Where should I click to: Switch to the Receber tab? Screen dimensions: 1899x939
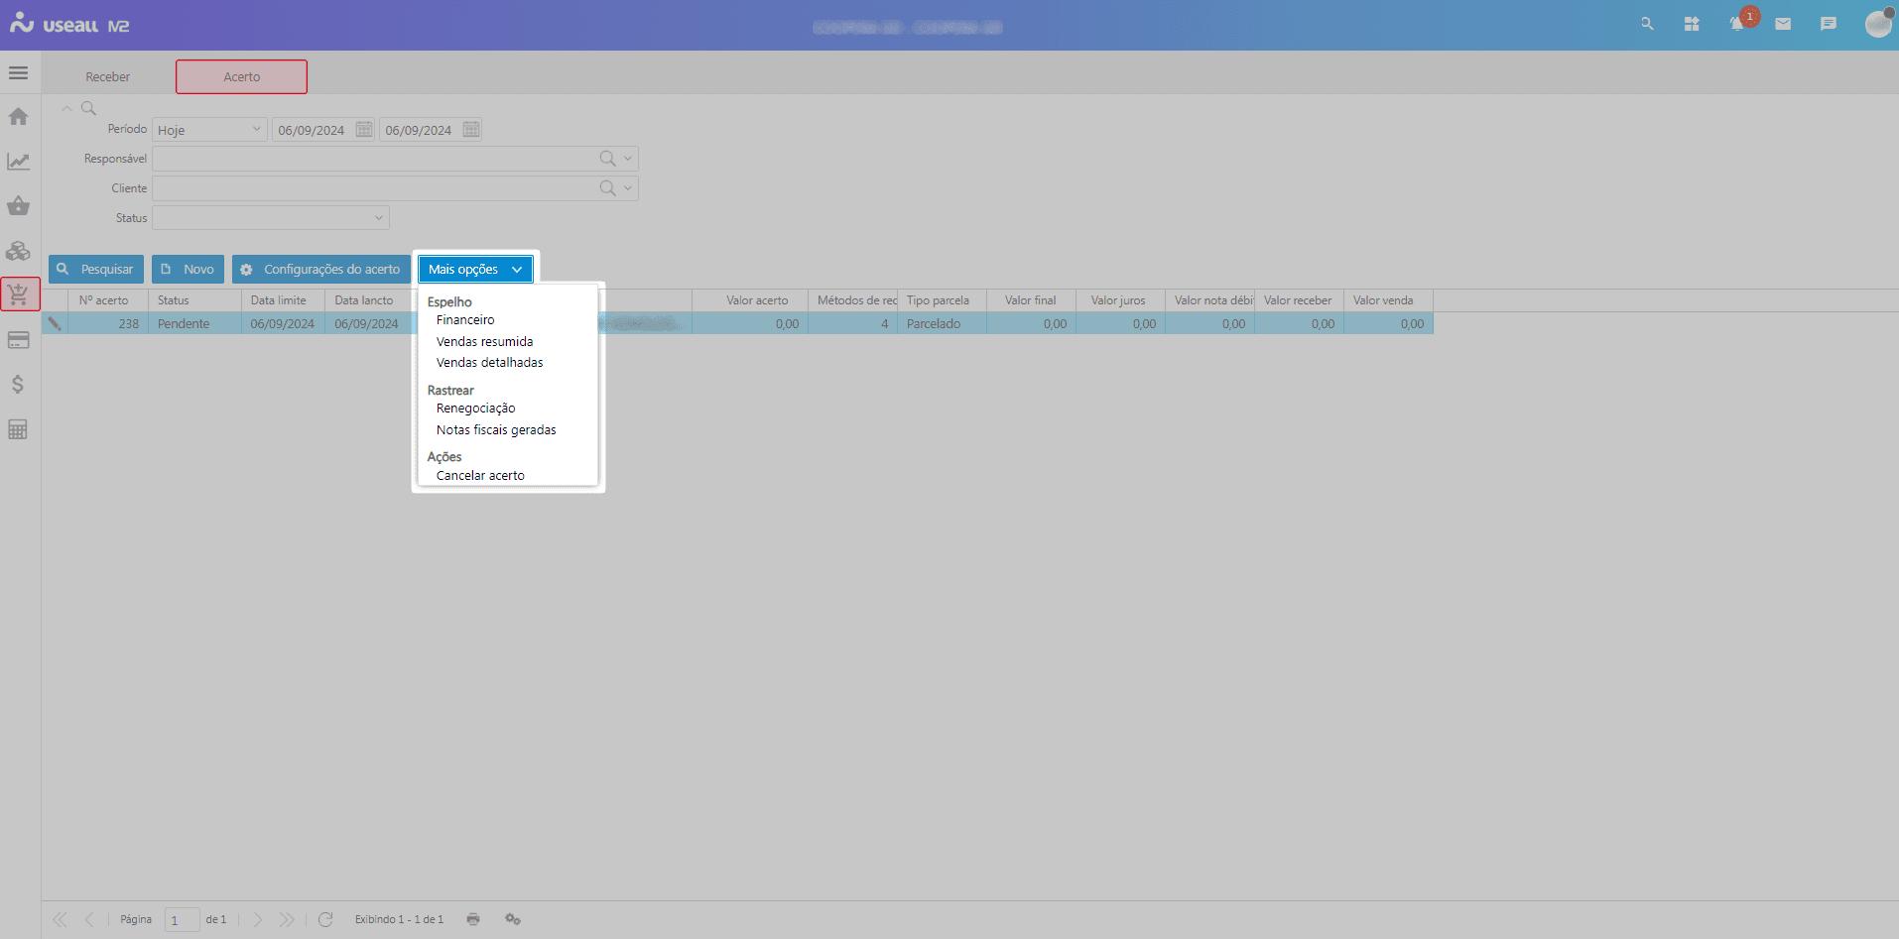coord(107,77)
